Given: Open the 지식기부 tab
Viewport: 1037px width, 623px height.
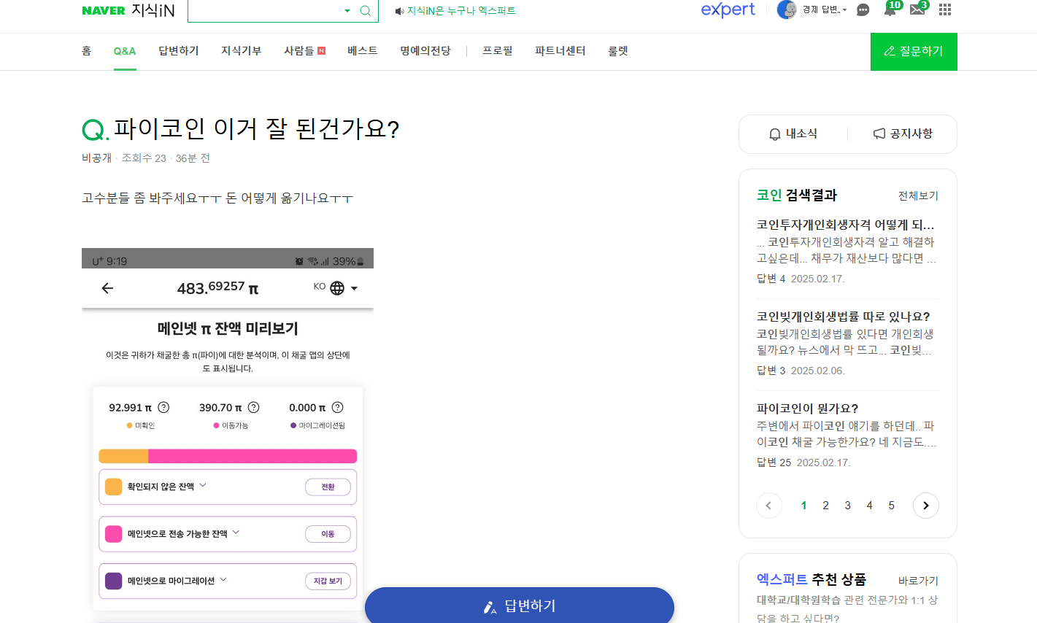Looking at the screenshot, I should [242, 51].
